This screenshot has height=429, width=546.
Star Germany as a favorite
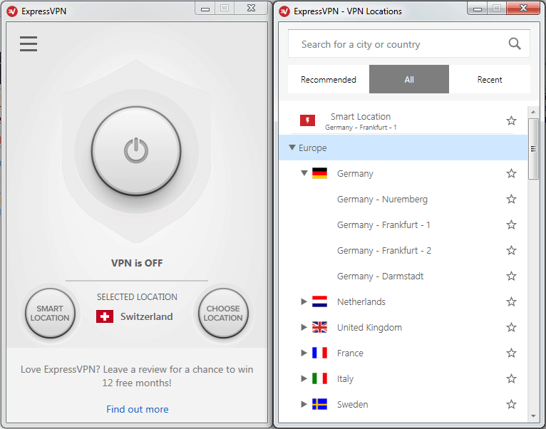click(511, 173)
